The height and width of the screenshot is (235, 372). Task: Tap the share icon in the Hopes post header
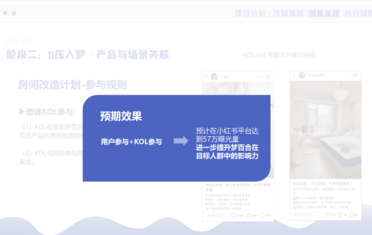[355, 75]
